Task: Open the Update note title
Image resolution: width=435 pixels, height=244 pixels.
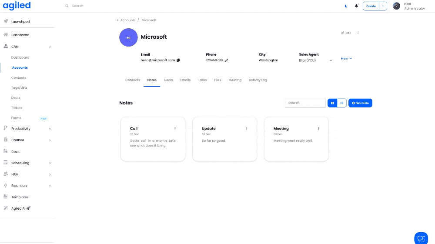Action: click(x=209, y=128)
